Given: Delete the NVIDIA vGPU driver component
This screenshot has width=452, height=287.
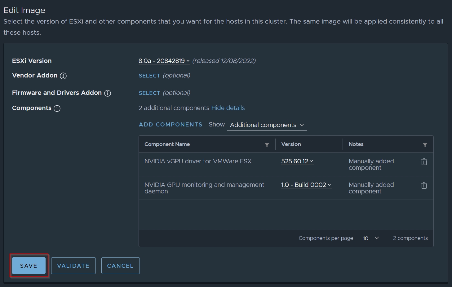Looking at the screenshot, I should click(x=424, y=161).
